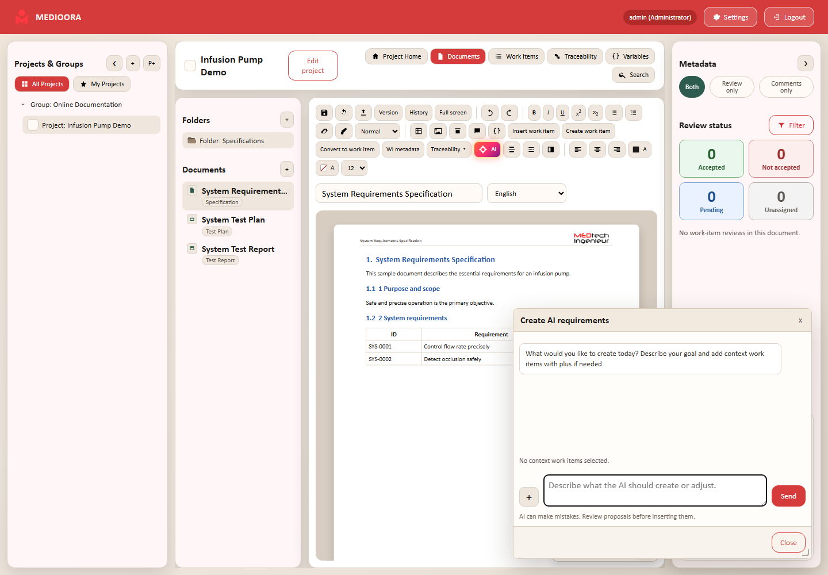Open the My Projects tab

[102, 84]
